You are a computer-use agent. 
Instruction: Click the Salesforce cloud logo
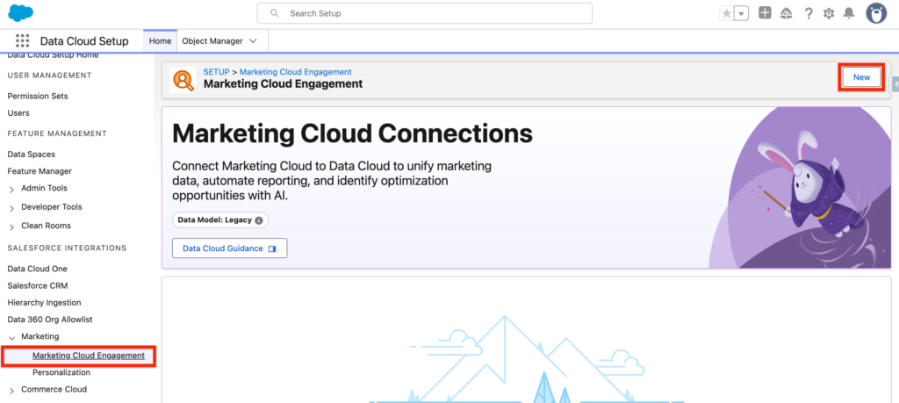[x=20, y=12]
